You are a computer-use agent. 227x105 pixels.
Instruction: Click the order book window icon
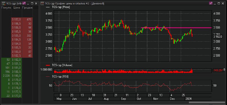point(4,3)
